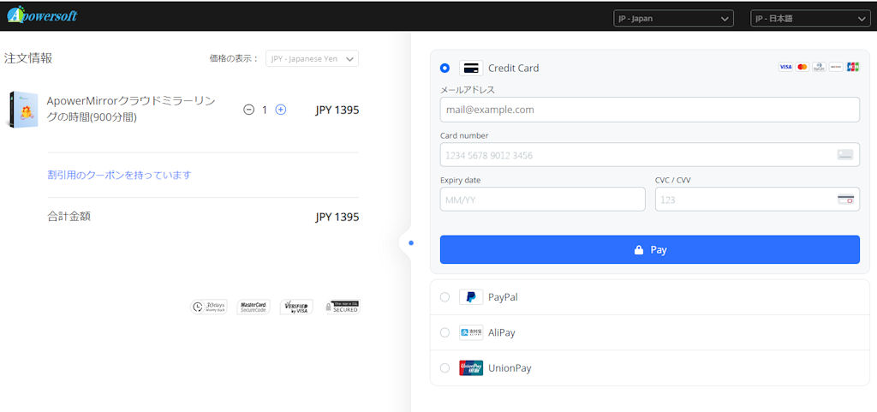Click the Visa card logo
Viewport: 877px width, 412px height.
click(x=785, y=67)
